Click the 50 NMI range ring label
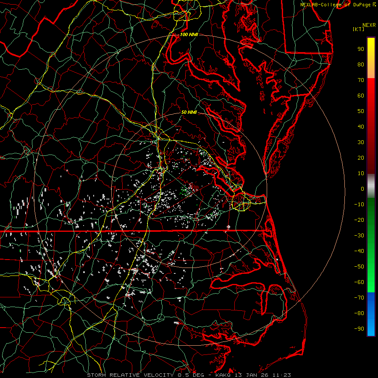Screen dimensions: 378x378 click(x=189, y=112)
